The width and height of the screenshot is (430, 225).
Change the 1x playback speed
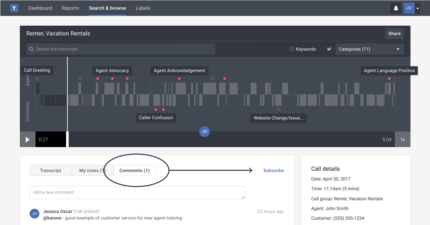pyautogui.click(x=402, y=140)
